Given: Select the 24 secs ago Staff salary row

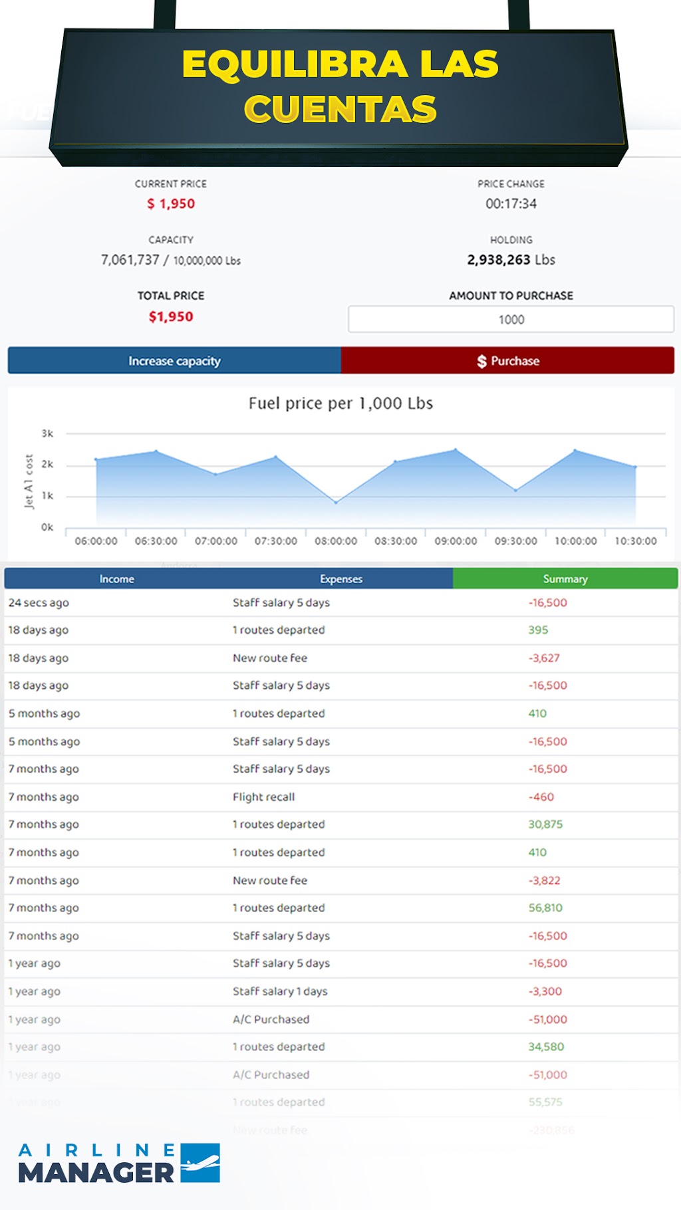Looking at the screenshot, I should (x=340, y=603).
